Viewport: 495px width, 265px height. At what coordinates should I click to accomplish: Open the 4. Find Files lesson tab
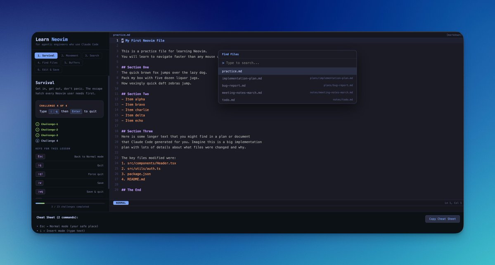47,62
